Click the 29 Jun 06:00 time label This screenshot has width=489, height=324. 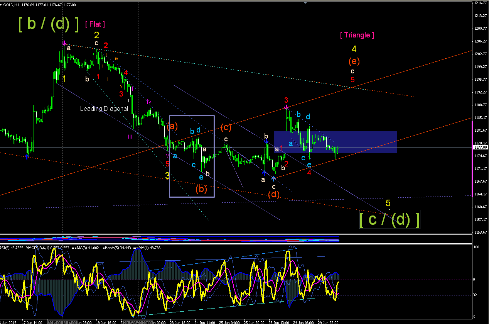tap(304, 322)
